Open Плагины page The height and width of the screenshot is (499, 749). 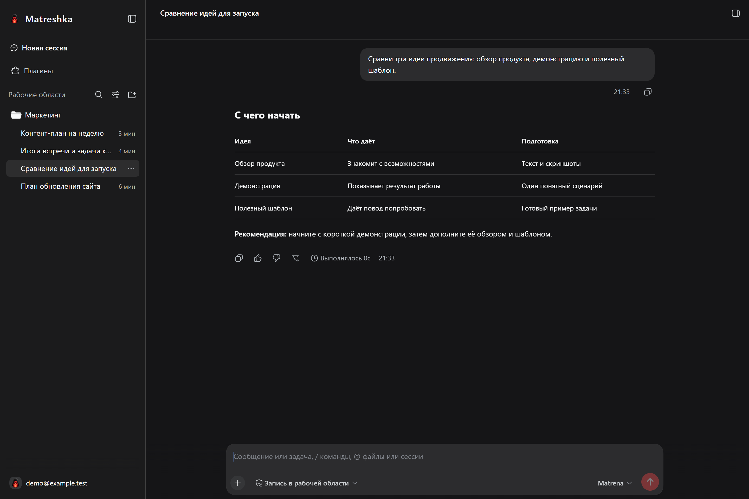click(32, 71)
